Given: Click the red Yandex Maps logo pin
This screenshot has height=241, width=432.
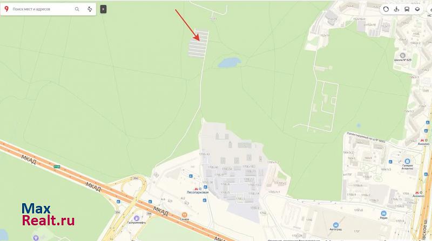Looking at the screenshot, I should [x=6, y=9].
